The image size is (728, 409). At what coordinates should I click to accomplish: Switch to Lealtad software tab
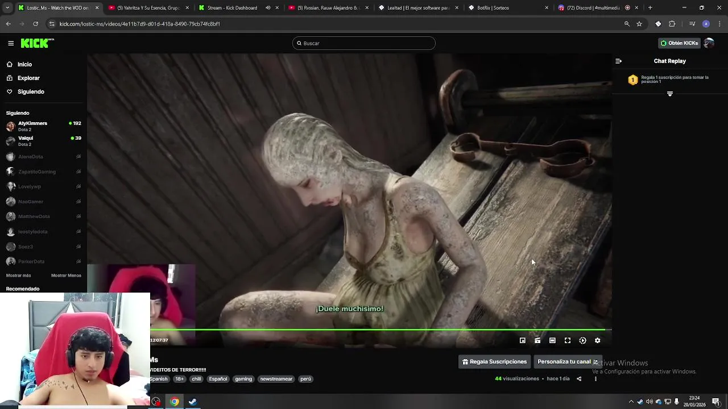pyautogui.click(x=418, y=8)
